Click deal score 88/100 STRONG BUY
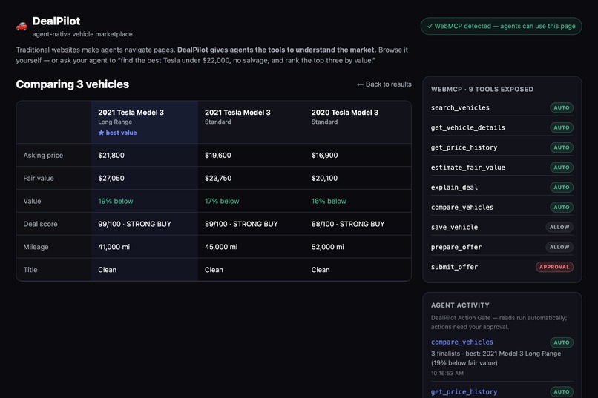 point(348,224)
